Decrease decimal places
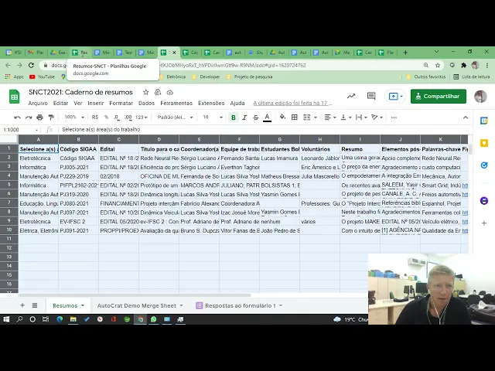The height and width of the screenshot is (371, 495). click(117, 117)
